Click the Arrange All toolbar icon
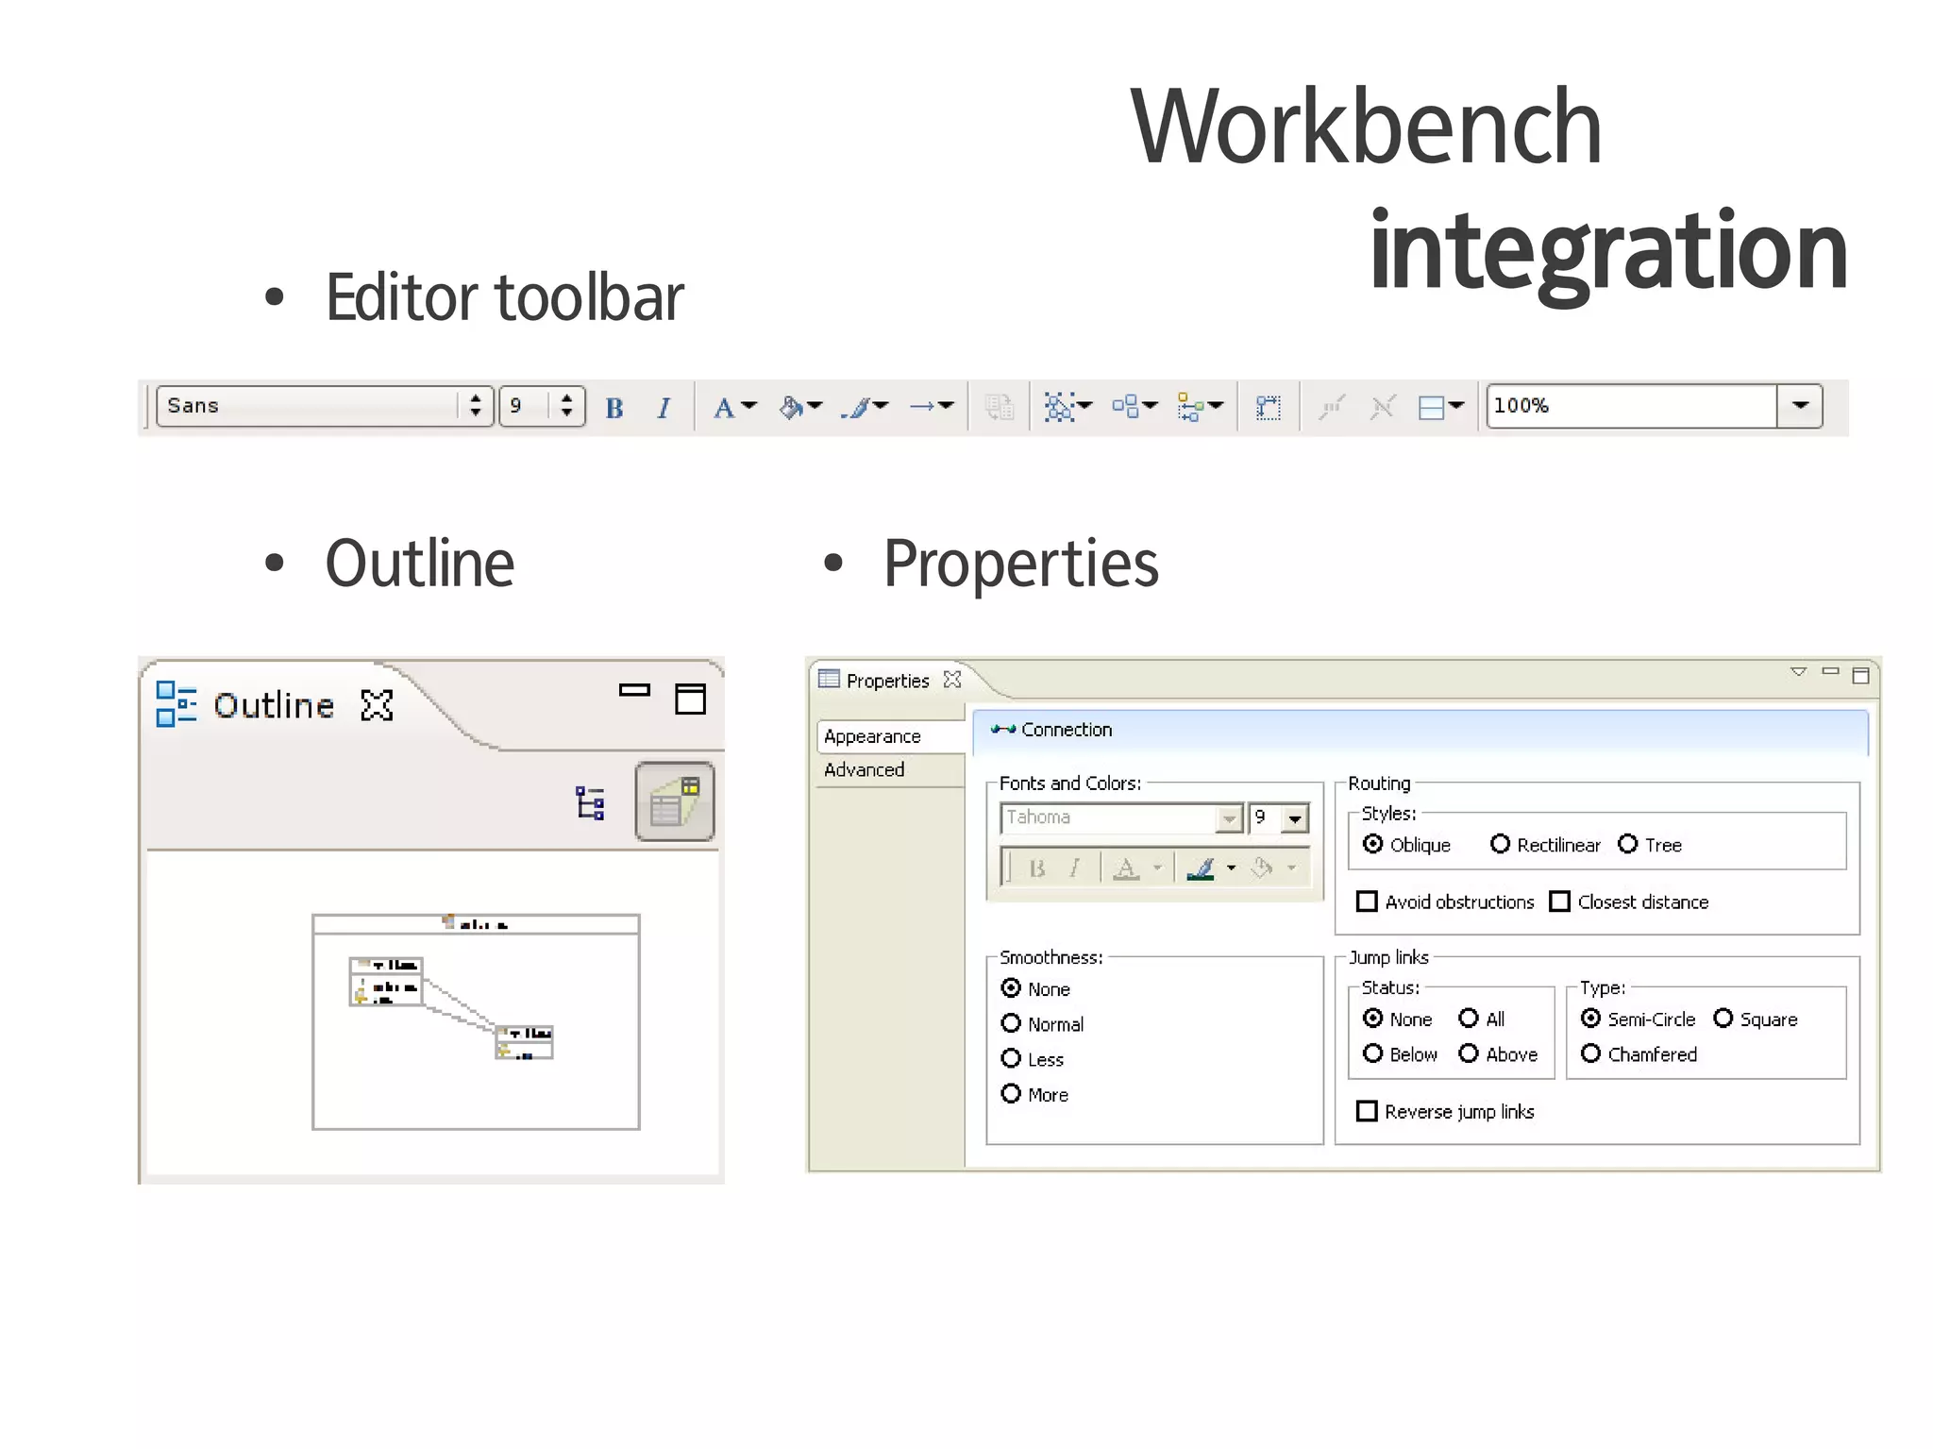Image resolution: width=1933 pixels, height=1449 pixels. pos(1125,407)
